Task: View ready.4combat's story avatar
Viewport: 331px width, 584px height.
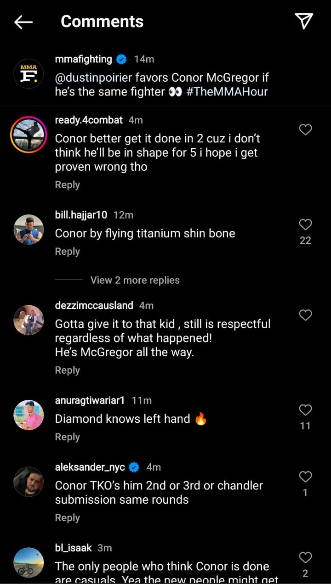Action: (x=29, y=135)
